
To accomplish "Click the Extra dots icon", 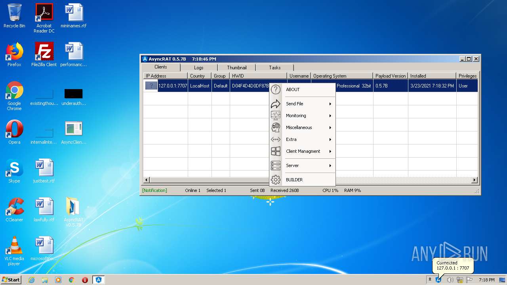I will coord(275,139).
